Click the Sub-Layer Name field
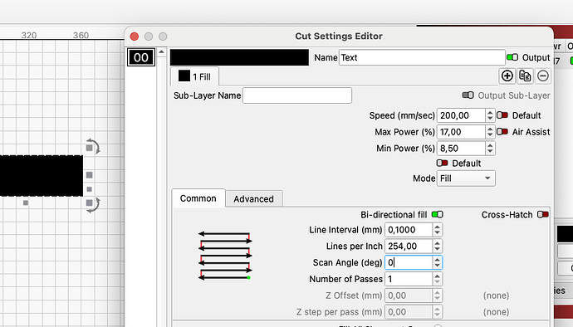Image resolution: width=573 pixels, height=327 pixels. (297, 95)
